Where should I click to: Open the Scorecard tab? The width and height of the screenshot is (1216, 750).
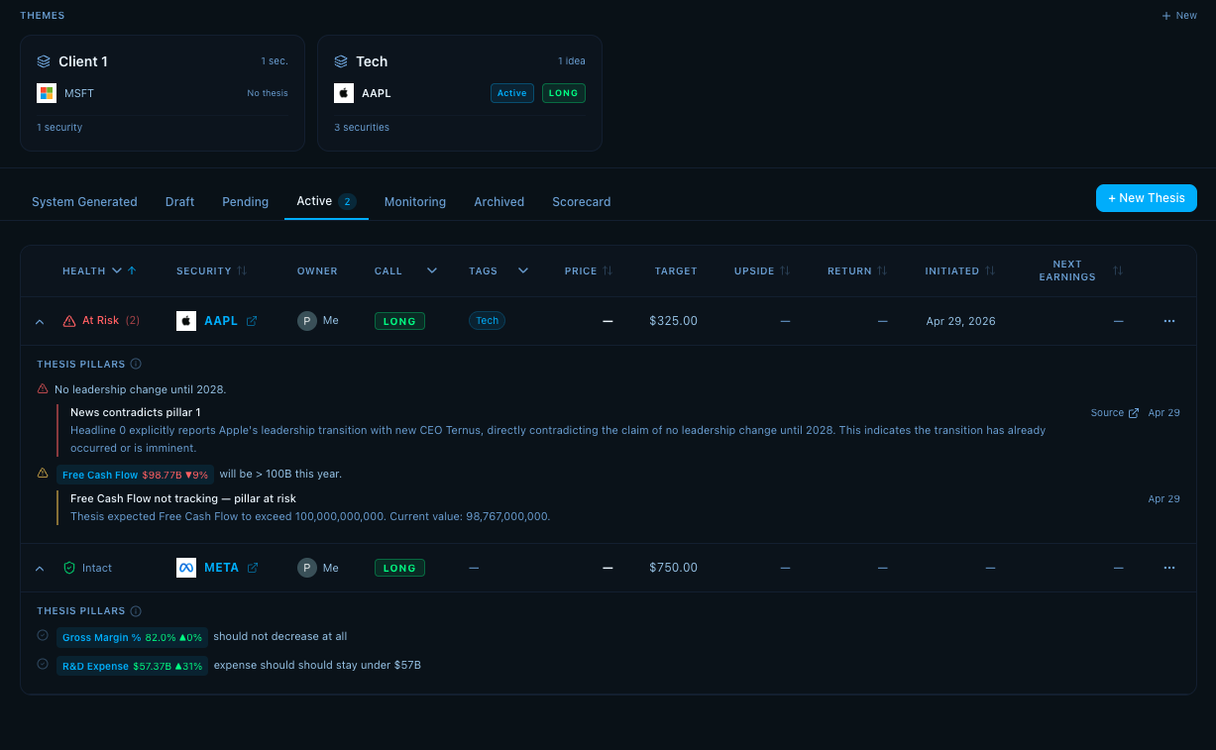[581, 201]
